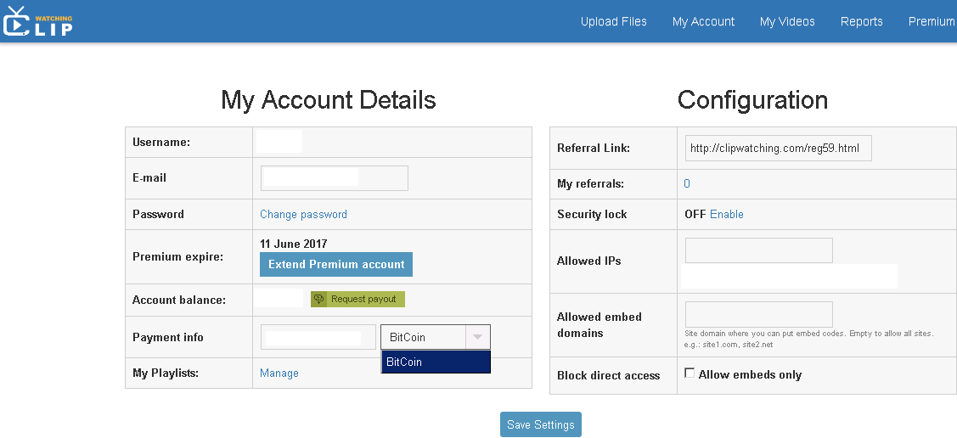Click the E-mail input field
This screenshot has height=438, width=957.
pos(335,178)
